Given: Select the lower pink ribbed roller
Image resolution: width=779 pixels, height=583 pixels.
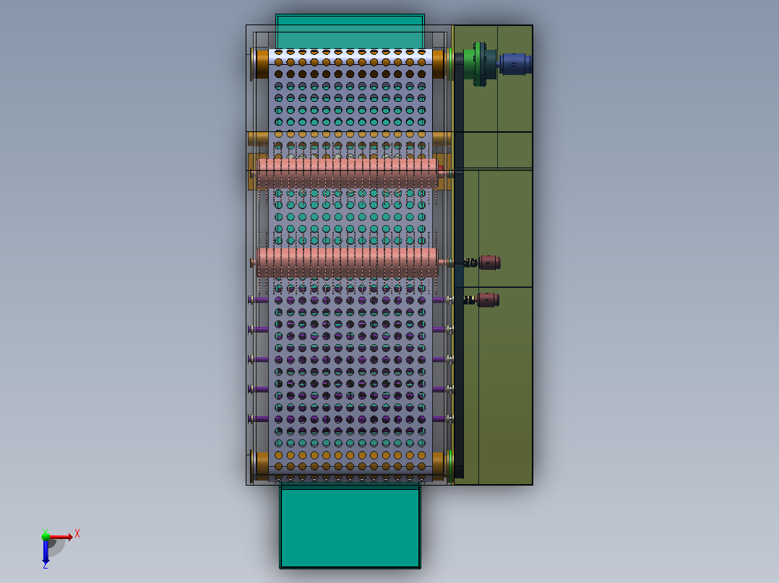Looking at the screenshot, I should (348, 263).
